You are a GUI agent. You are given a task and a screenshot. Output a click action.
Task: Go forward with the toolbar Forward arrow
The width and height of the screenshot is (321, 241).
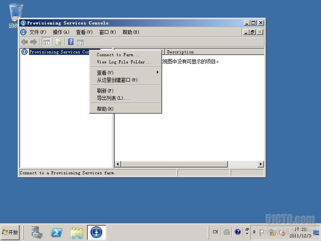34,42
